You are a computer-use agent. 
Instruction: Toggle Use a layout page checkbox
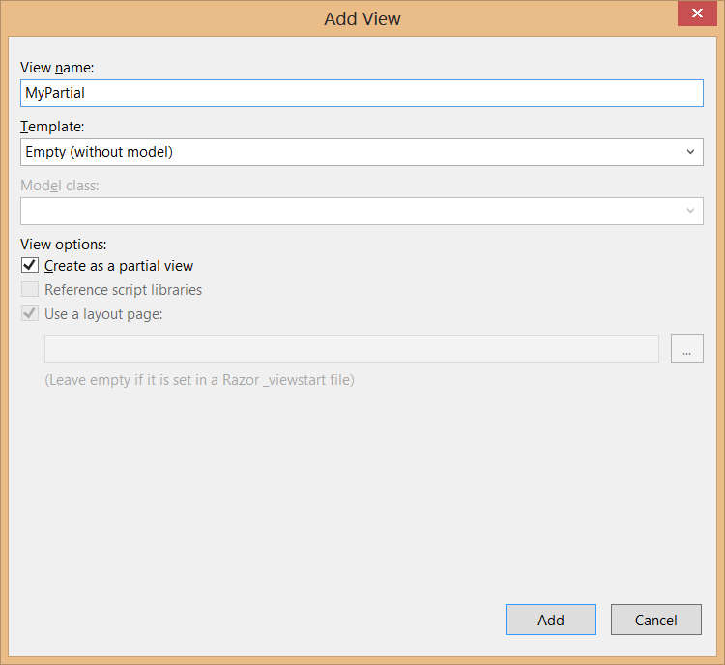(30, 313)
